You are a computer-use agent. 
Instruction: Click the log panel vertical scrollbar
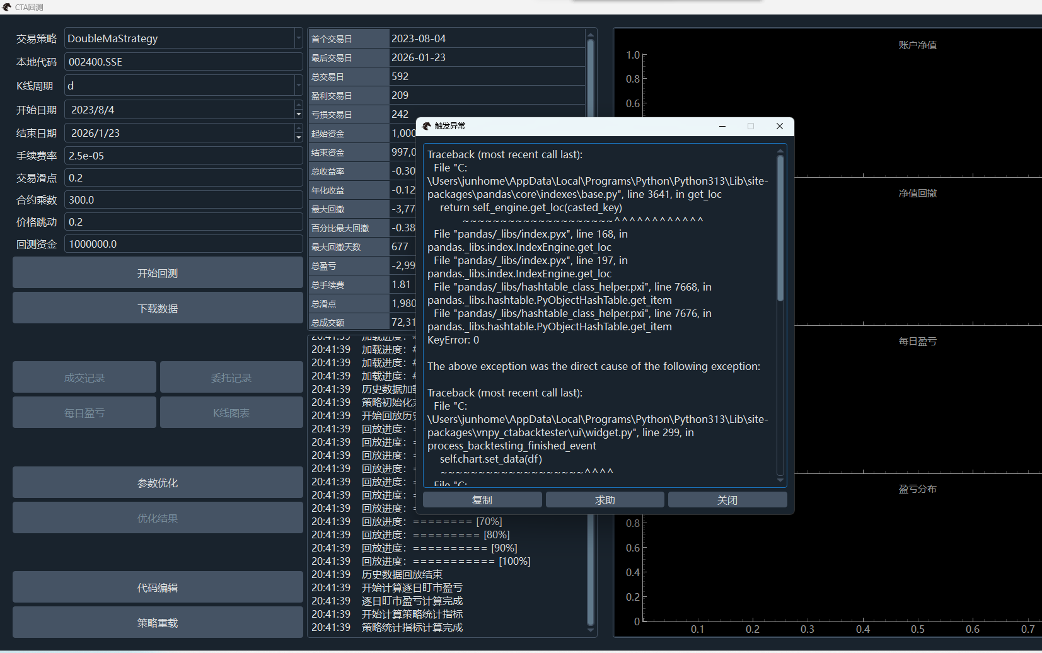[591, 567]
